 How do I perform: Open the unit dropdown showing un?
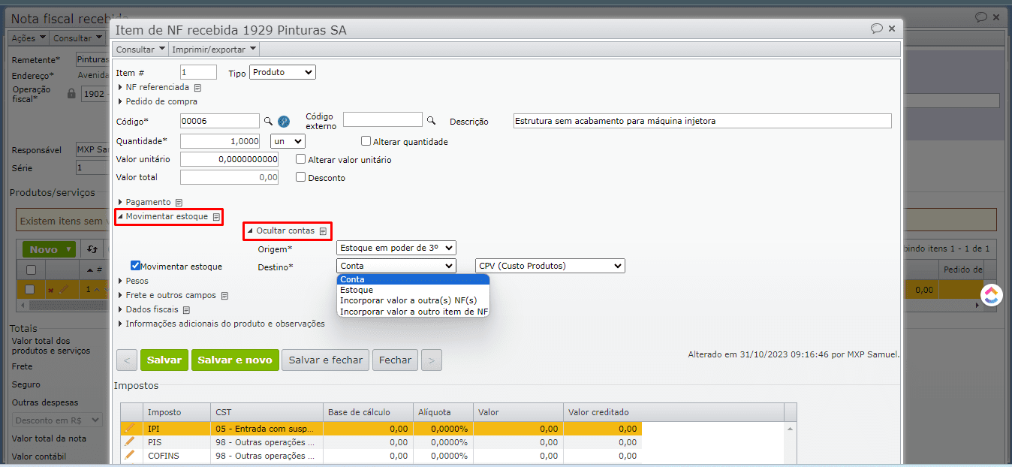tap(288, 141)
